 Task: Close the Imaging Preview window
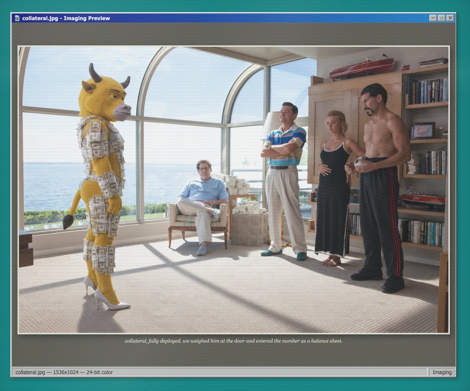click(x=450, y=18)
